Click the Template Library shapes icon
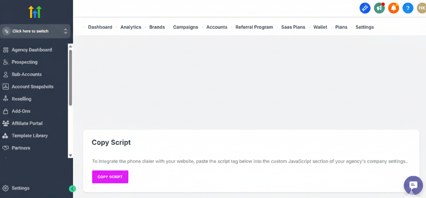Screen dimensions: 426x198 (x=5, y=136)
